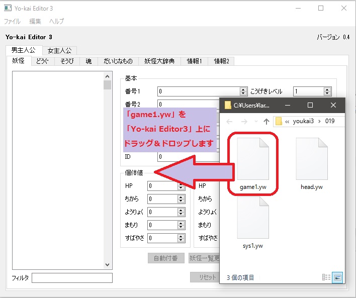Minimize the Explorer window

[x=288, y=105]
